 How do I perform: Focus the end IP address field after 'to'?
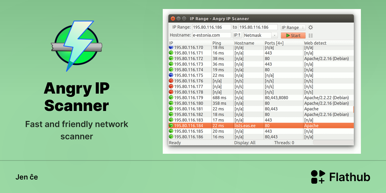click(258, 27)
